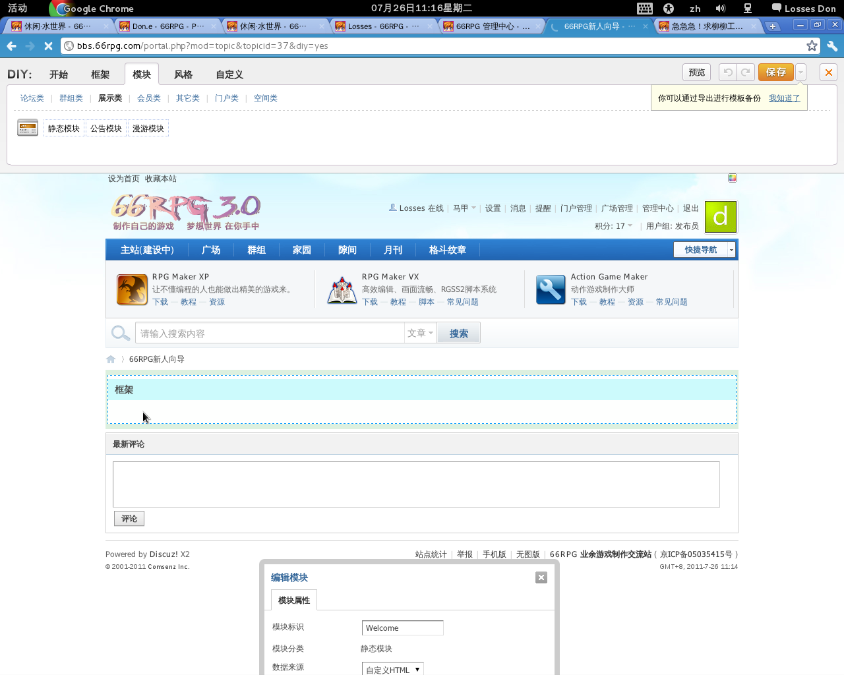
Task: Open the accessibility icon in top bar
Action: [669, 9]
